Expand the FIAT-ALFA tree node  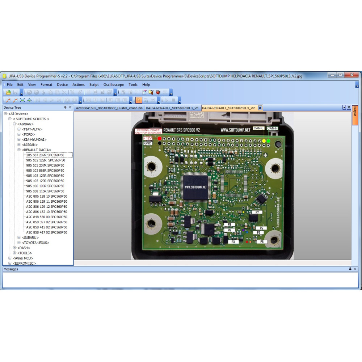19,129
